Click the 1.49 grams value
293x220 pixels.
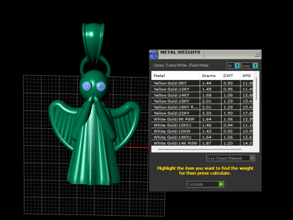(207, 89)
